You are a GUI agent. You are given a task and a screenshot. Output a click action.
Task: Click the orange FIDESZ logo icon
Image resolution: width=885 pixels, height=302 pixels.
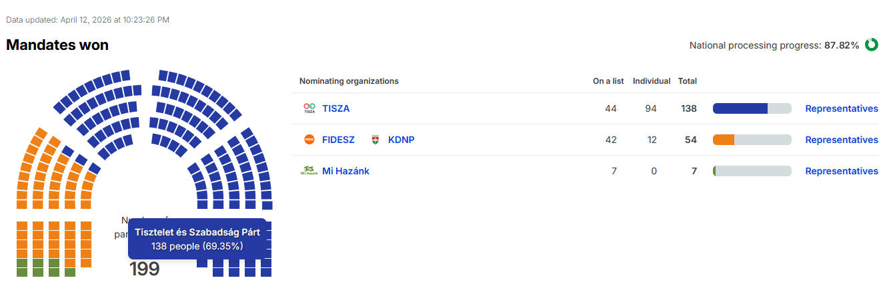pos(309,140)
